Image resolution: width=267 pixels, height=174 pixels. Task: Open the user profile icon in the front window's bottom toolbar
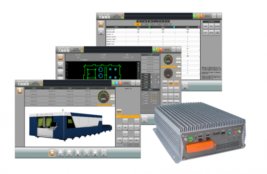click(x=95, y=153)
